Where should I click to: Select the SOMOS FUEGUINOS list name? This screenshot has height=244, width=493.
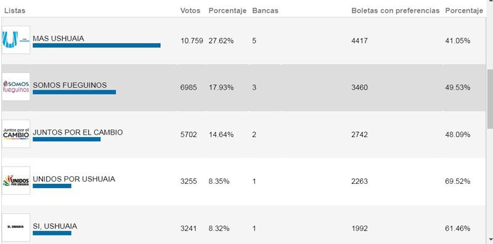(x=70, y=85)
